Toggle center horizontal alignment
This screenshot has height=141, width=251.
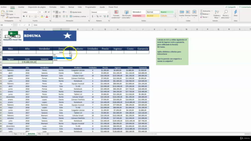pyautogui.click(x=57, y=16)
